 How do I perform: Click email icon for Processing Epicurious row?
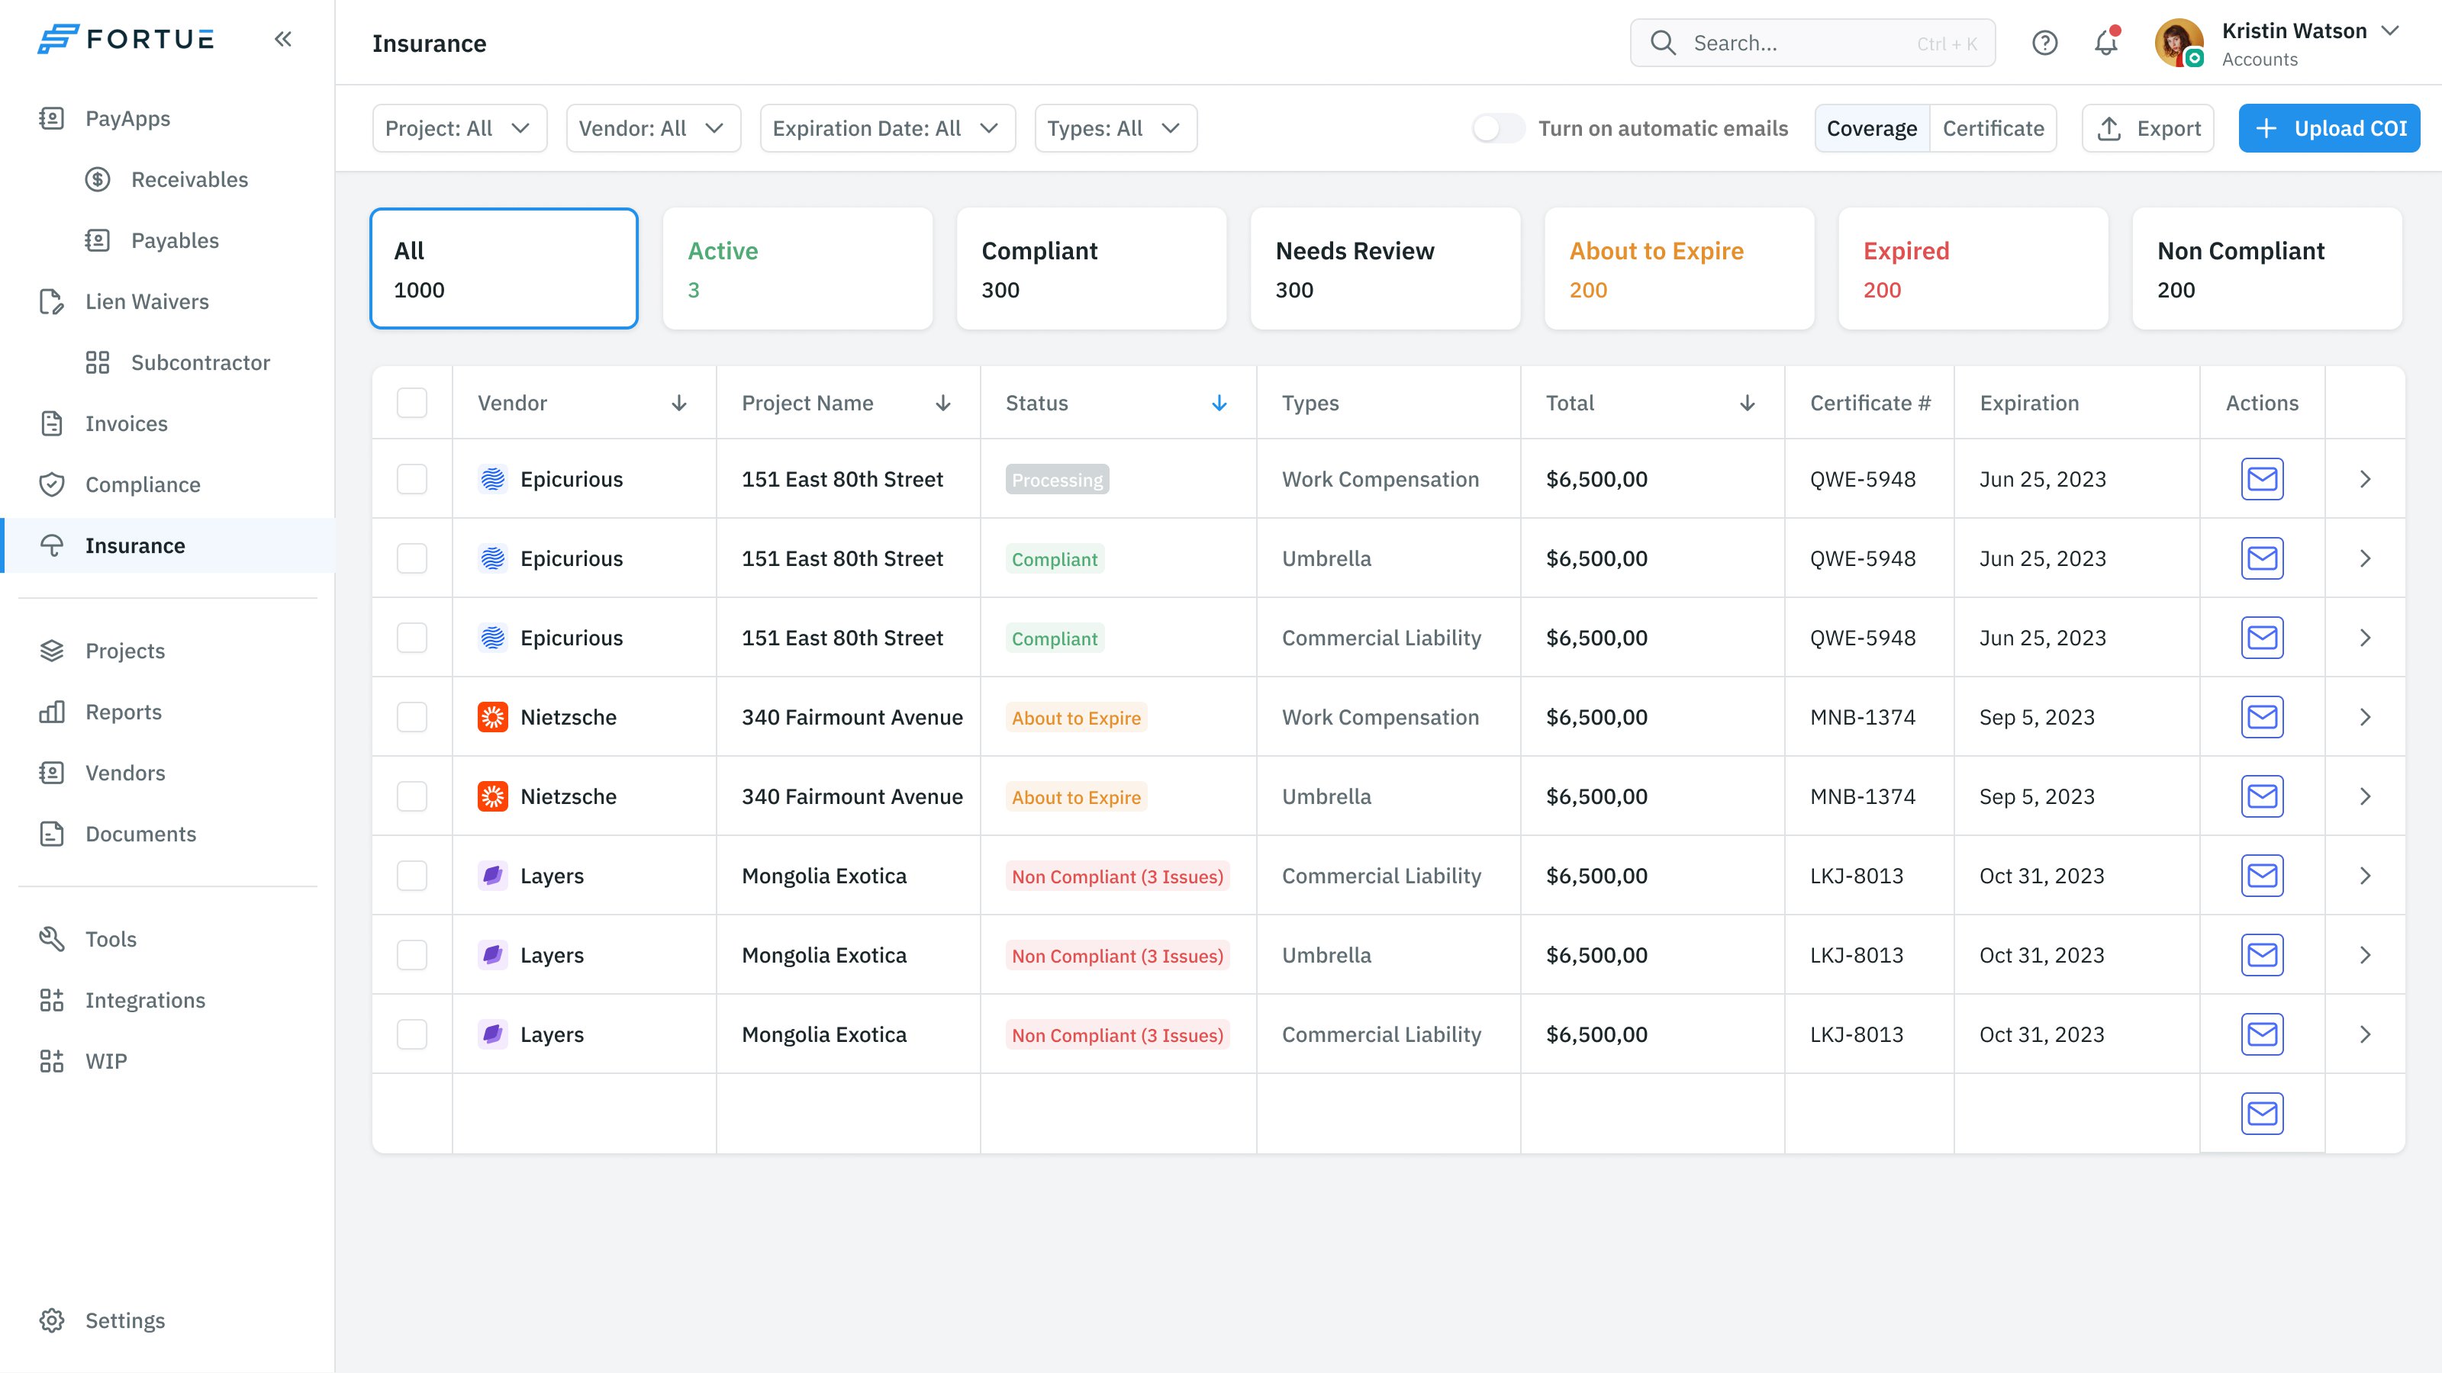coord(2262,478)
